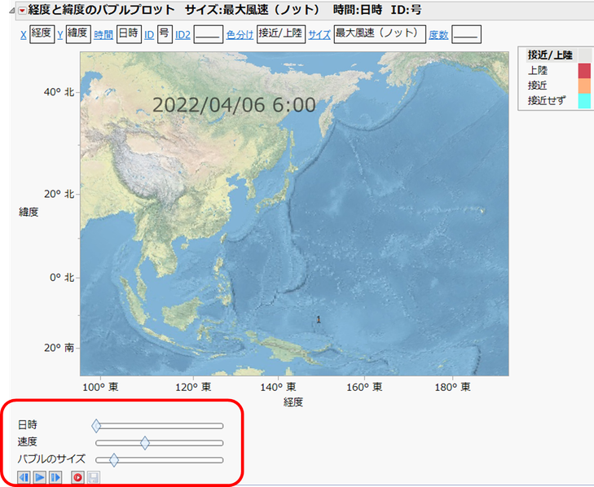
Task: Click the サイズ role link
Action: [319, 35]
